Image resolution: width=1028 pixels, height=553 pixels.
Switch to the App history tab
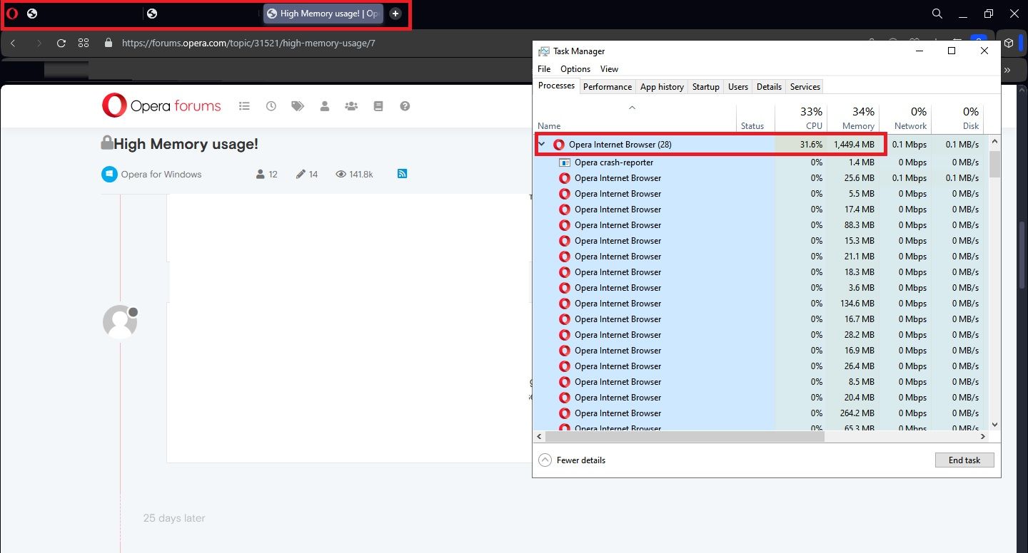[x=662, y=87]
